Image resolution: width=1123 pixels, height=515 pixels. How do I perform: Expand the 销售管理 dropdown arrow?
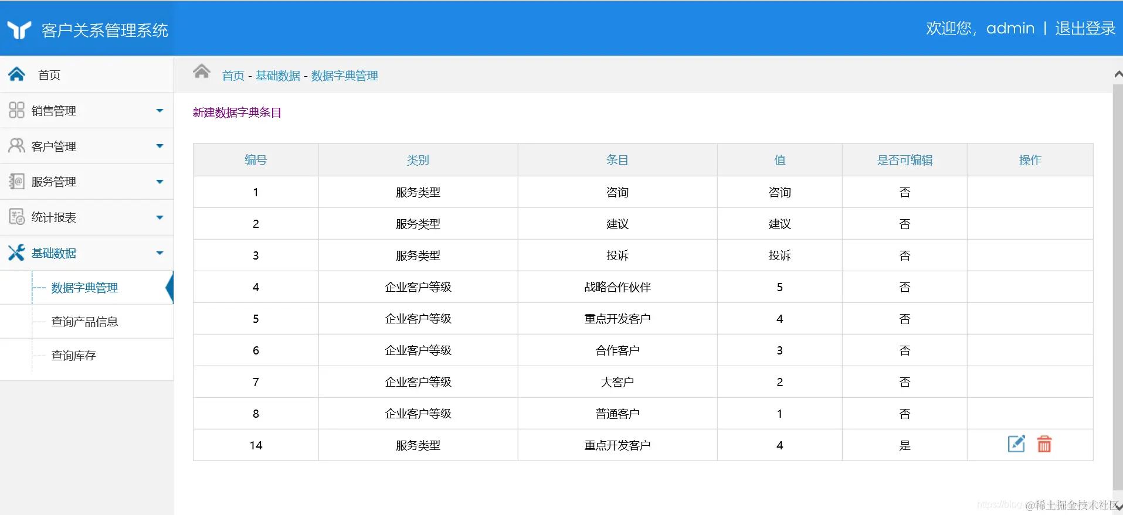pos(160,111)
